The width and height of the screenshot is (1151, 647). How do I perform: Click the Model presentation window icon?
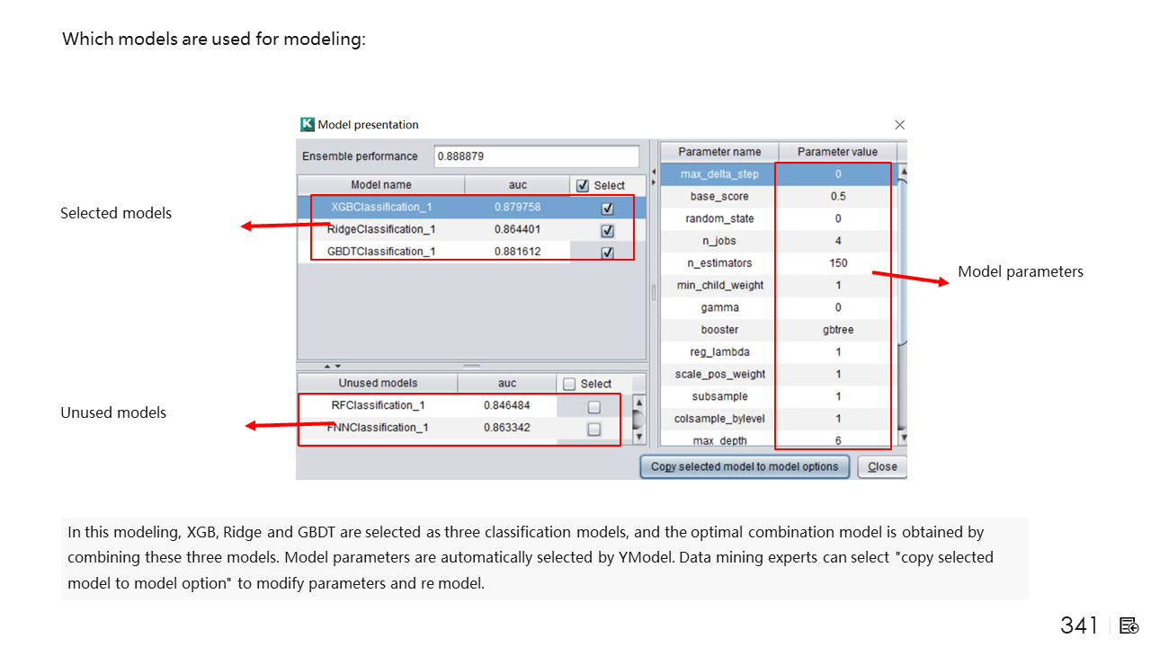[308, 125]
